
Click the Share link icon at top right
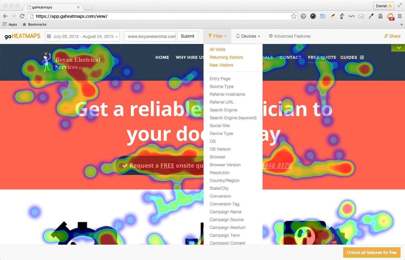pyautogui.click(x=386, y=36)
